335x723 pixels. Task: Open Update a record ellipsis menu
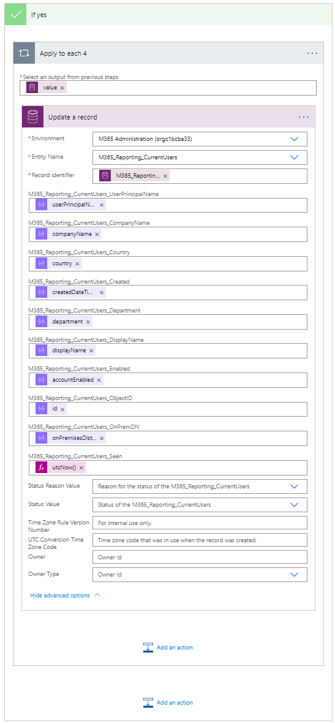pos(304,117)
